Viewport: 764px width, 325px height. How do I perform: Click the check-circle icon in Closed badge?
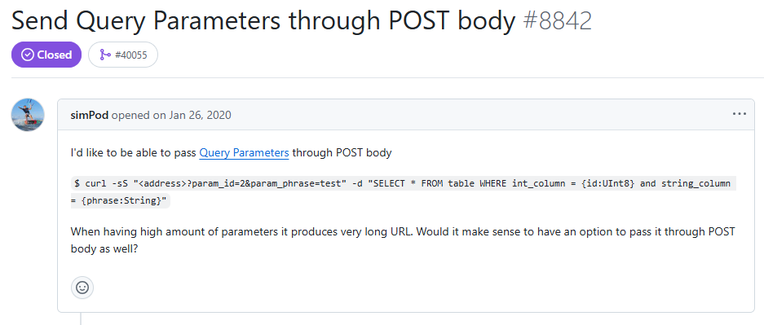[29, 55]
